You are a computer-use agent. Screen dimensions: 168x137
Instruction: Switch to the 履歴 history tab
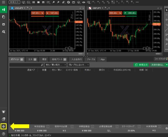(x=44, y=59)
